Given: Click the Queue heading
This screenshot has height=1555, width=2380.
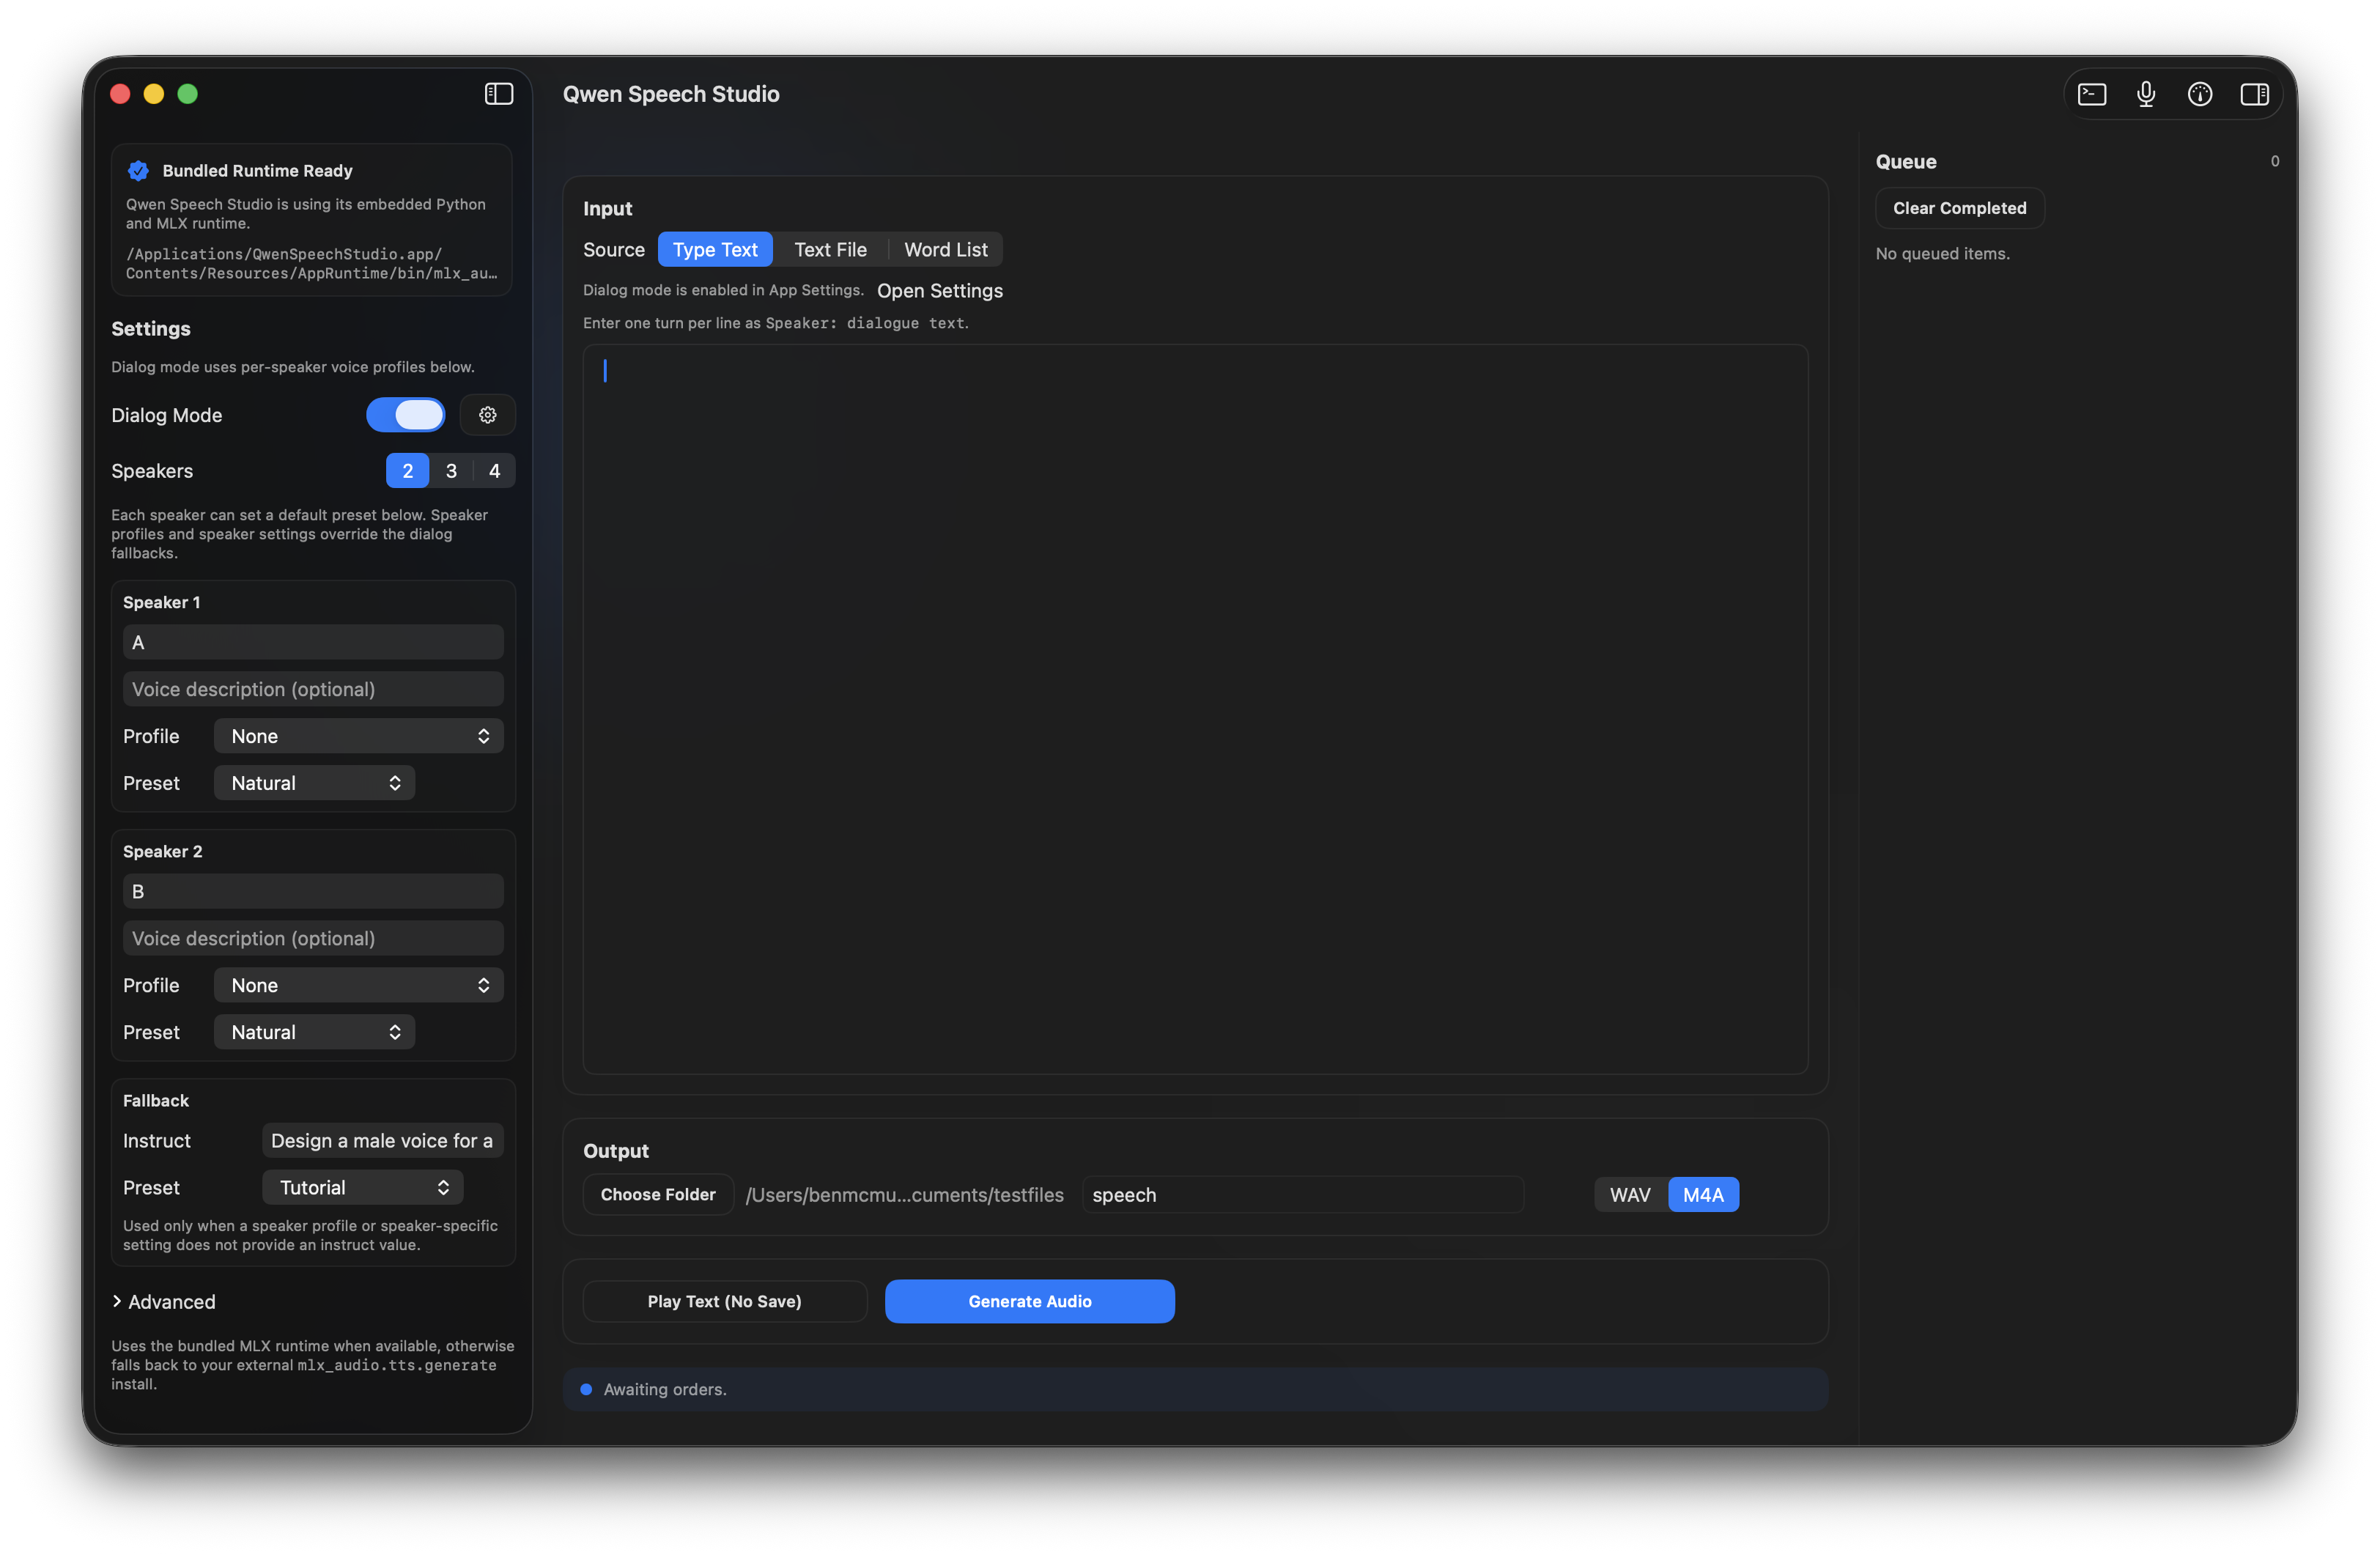Looking at the screenshot, I should click(x=1905, y=162).
